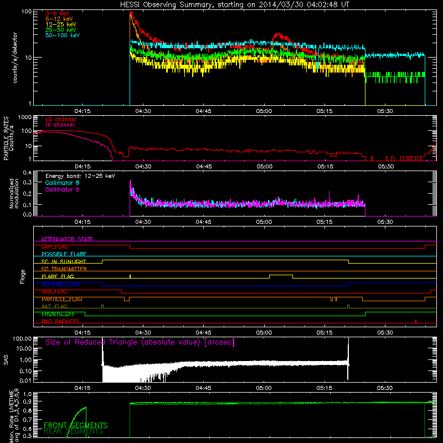This screenshot has height=443, width=443.
Task: Click the SC_IN_SUNLIGHT flag label
Action: pos(64,261)
